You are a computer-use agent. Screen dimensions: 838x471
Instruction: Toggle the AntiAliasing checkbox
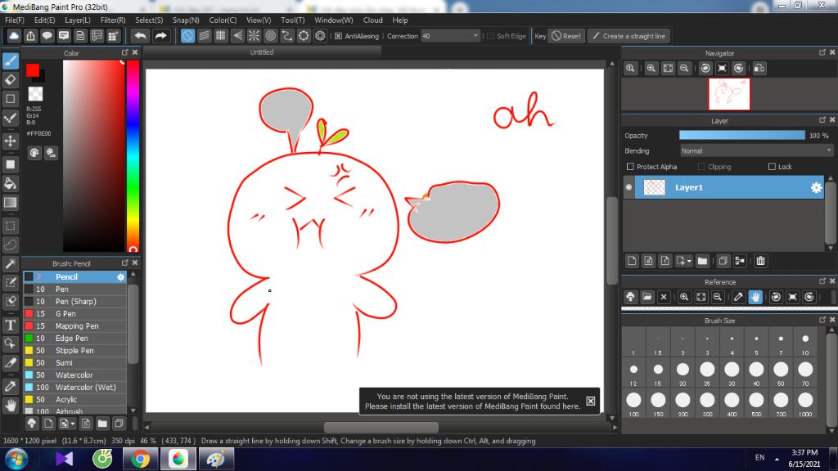338,36
